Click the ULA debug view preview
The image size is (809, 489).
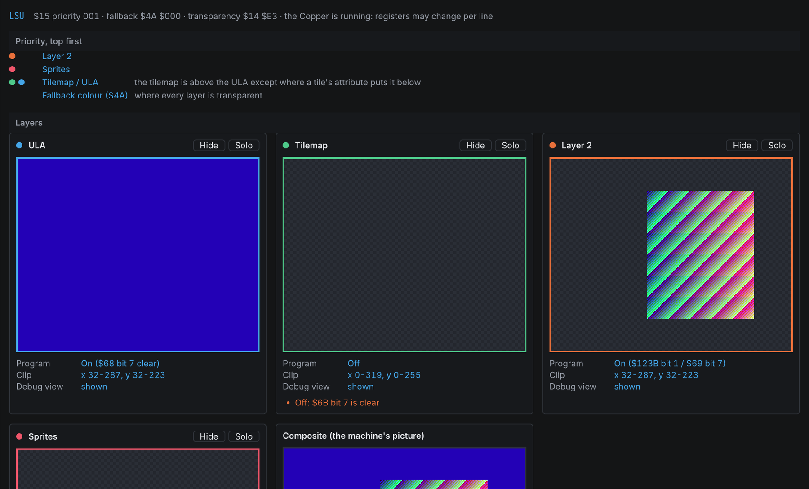coord(138,254)
